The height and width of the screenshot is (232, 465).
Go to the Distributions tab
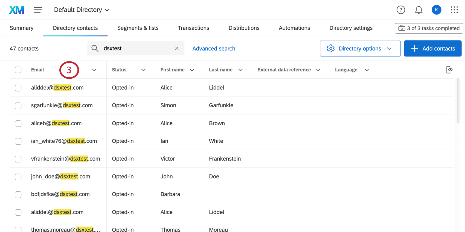click(244, 28)
